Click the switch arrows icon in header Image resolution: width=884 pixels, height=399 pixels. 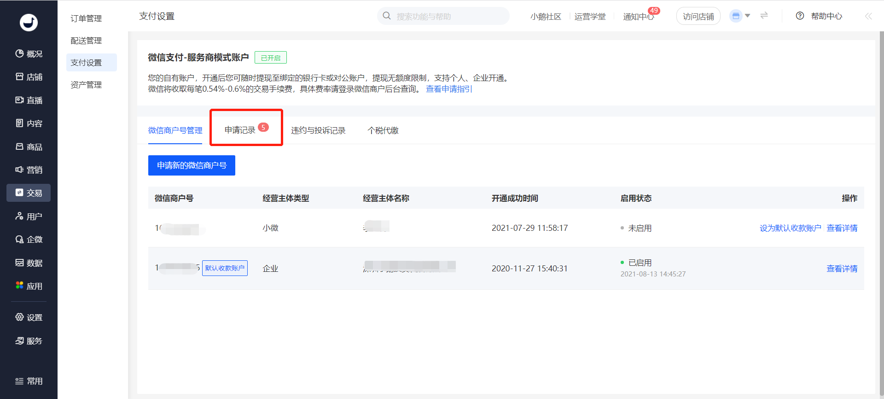point(764,16)
